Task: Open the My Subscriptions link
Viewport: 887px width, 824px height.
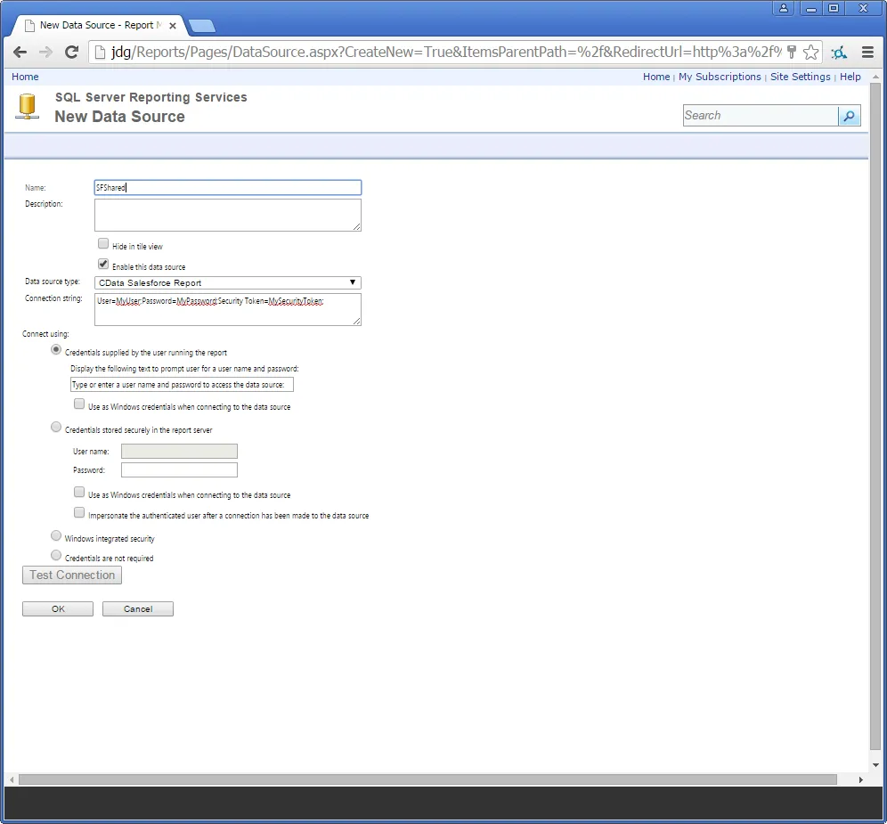Action: pos(720,77)
